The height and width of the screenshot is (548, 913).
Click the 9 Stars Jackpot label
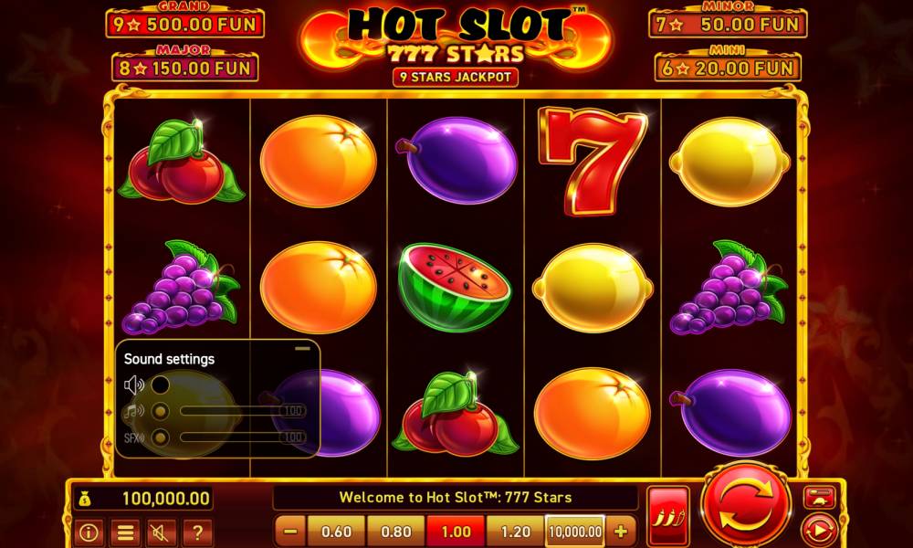[x=456, y=77]
